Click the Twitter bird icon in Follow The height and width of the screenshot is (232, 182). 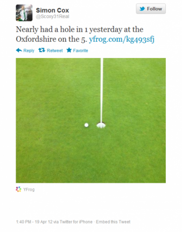pyautogui.click(x=142, y=9)
